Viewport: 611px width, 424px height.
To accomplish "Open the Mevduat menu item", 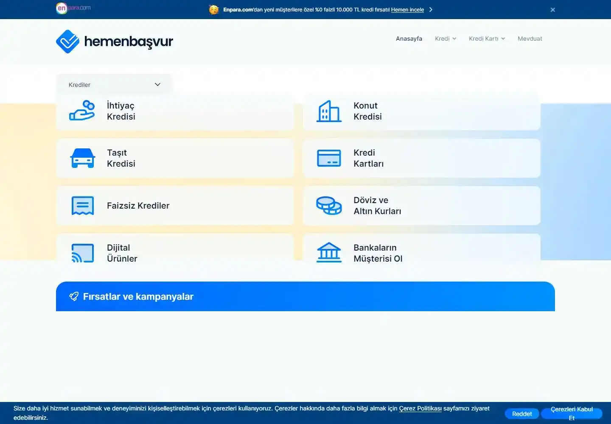I will click(x=530, y=39).
